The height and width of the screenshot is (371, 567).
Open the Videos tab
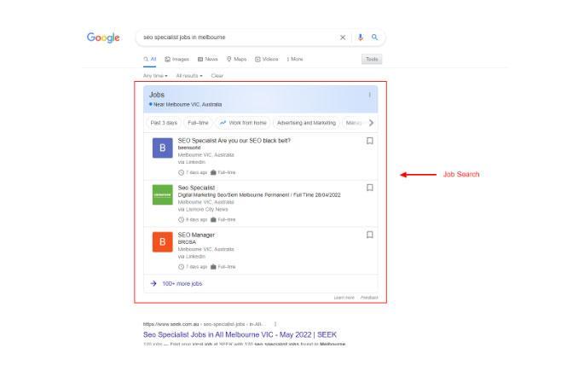267,59
